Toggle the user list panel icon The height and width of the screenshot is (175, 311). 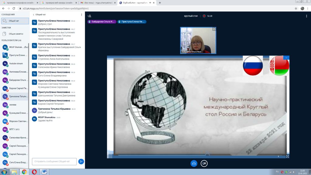(89, 16)
